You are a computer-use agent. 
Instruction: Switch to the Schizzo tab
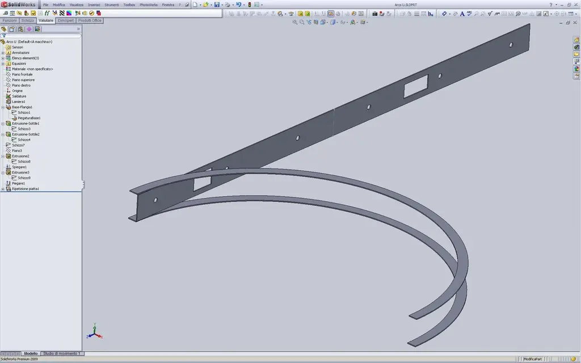tap(27, 20)
